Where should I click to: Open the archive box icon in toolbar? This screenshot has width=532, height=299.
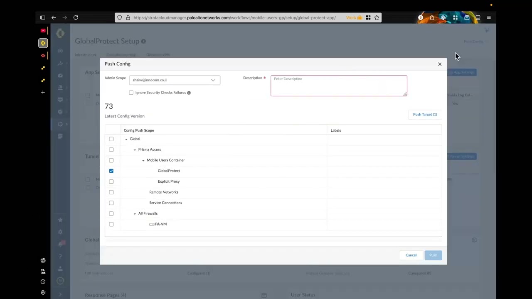click(x=467, y=17)
